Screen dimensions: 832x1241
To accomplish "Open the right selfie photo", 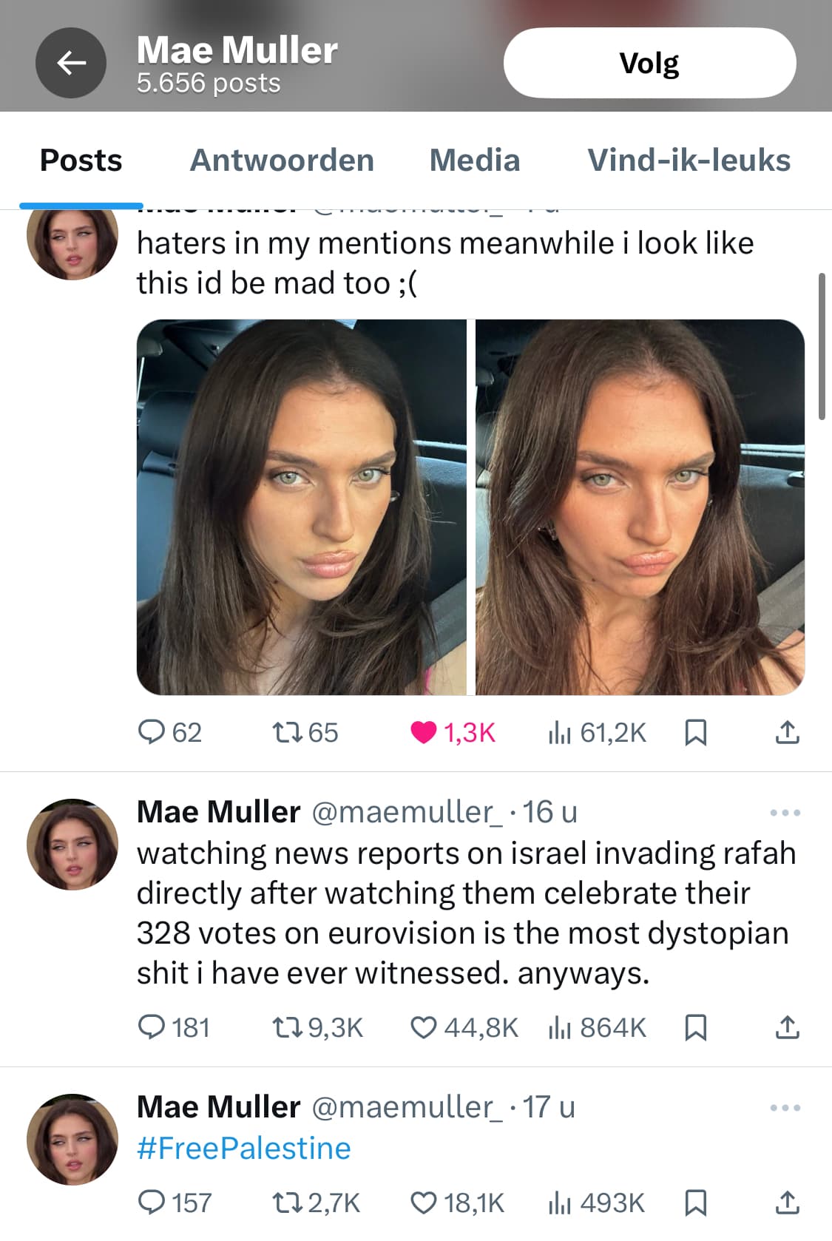I will 640,507.
